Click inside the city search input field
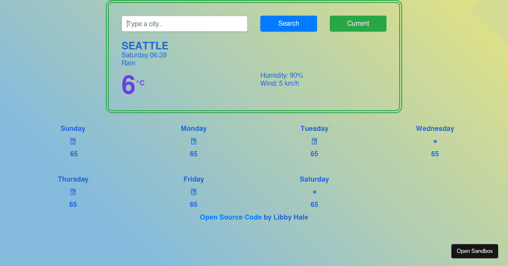508x266 pixels. (184, 24)
